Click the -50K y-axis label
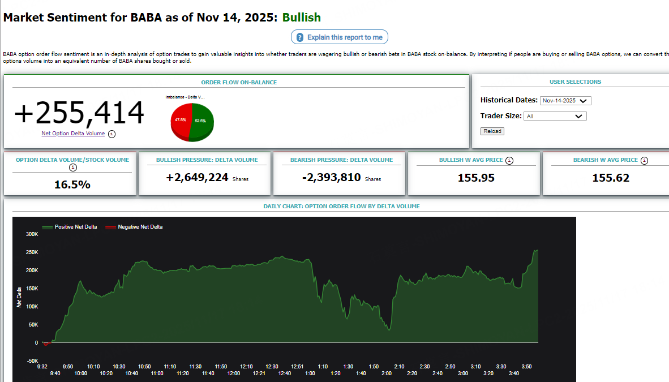Viewport: 669px width, 382px height. [x=32, y=361]
